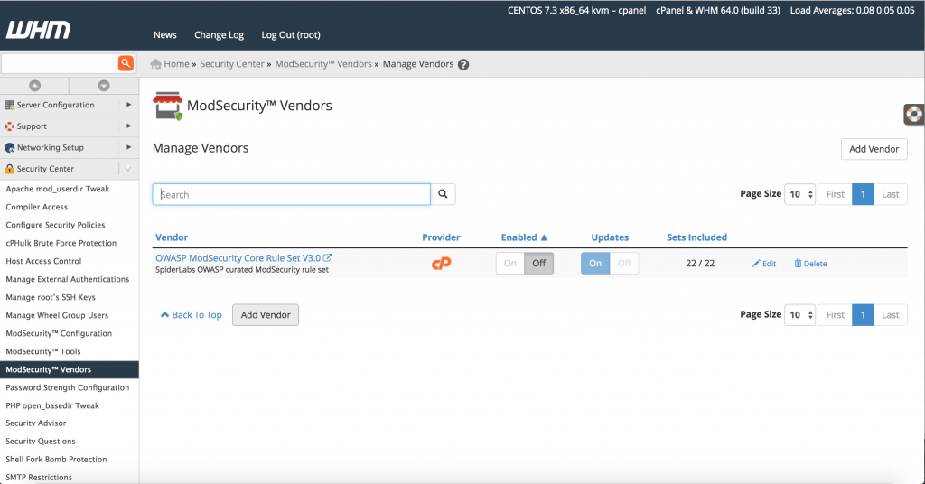Screen dimensions: 925x484
Task: Click the ModSecurity Vendors storefront icon
Action: click(167, 107)
